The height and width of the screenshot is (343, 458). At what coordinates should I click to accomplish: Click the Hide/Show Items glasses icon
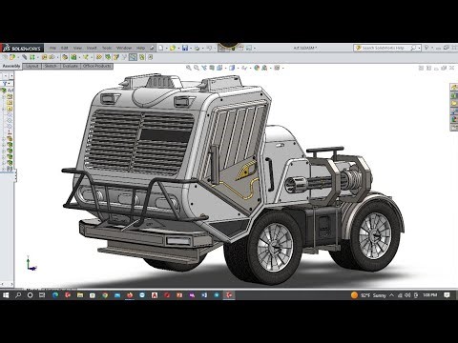(x=244, y=68)
